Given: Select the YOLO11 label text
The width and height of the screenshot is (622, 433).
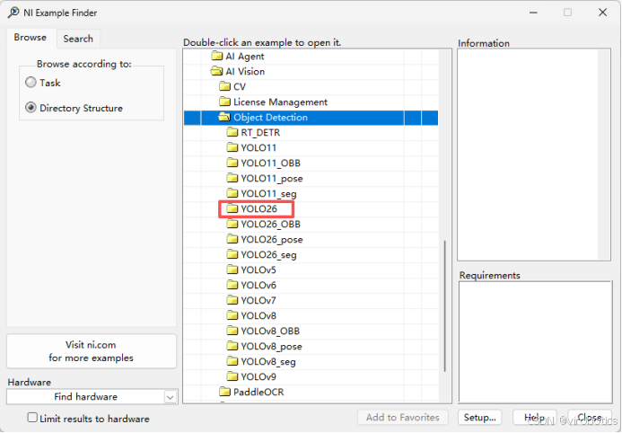Looking at the screenshot, I should pyautogui.click(x=258, y=147).
